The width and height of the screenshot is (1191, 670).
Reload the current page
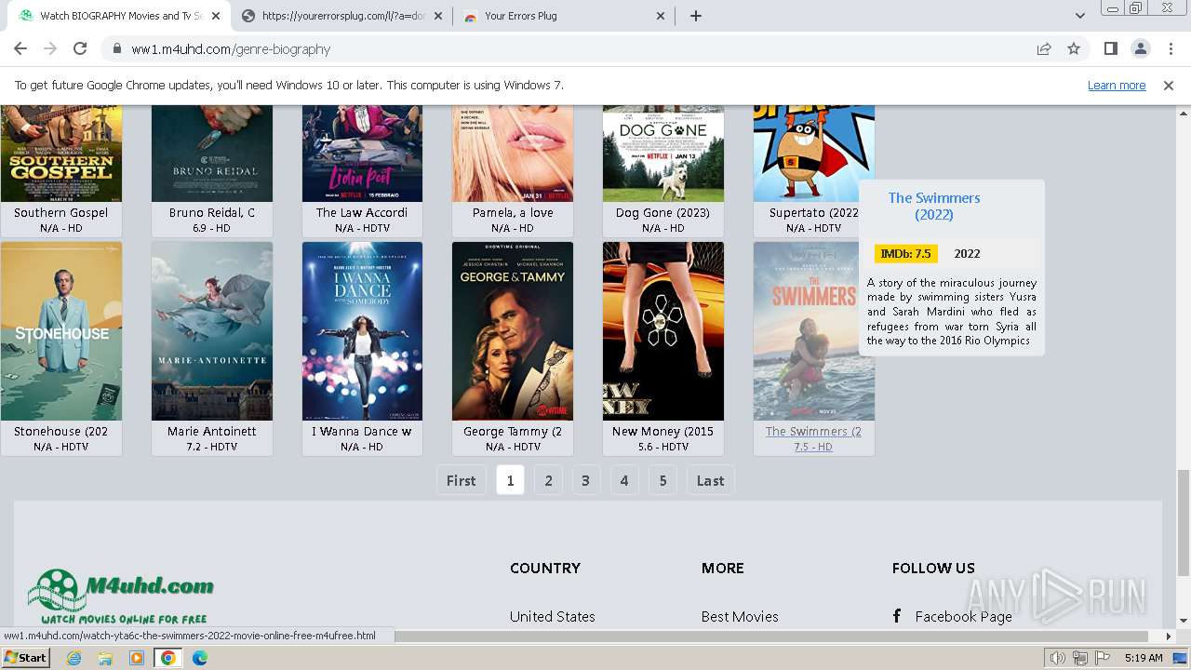coord(80,48)
